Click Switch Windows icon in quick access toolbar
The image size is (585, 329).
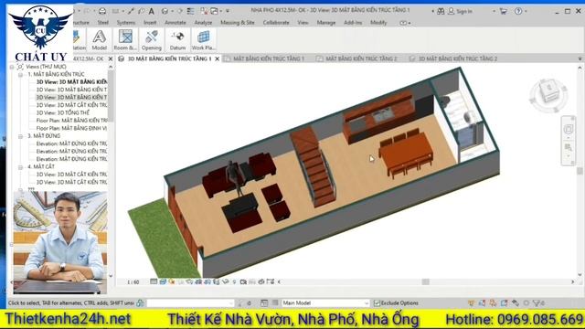tap(214, 11)
